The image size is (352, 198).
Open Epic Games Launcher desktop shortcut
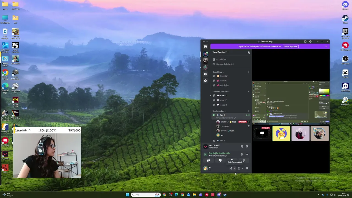345,34
